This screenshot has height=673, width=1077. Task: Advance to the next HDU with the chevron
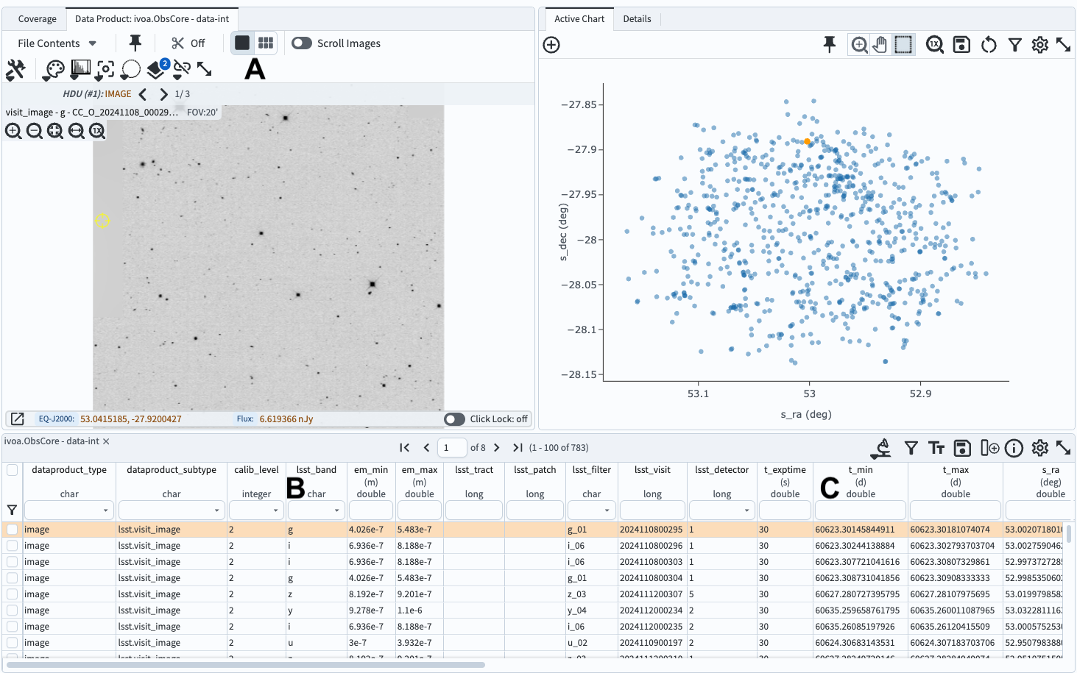point(163,94)
